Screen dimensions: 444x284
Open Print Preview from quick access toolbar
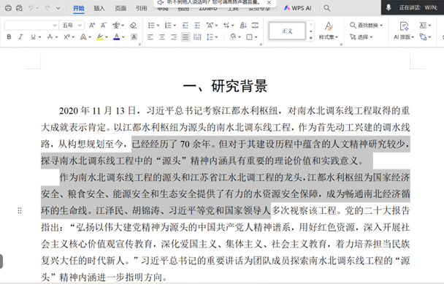19,8
